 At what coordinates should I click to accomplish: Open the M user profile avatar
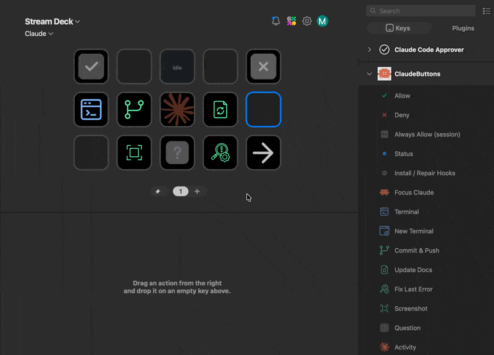pyautogui.click(x=322, y=21)
